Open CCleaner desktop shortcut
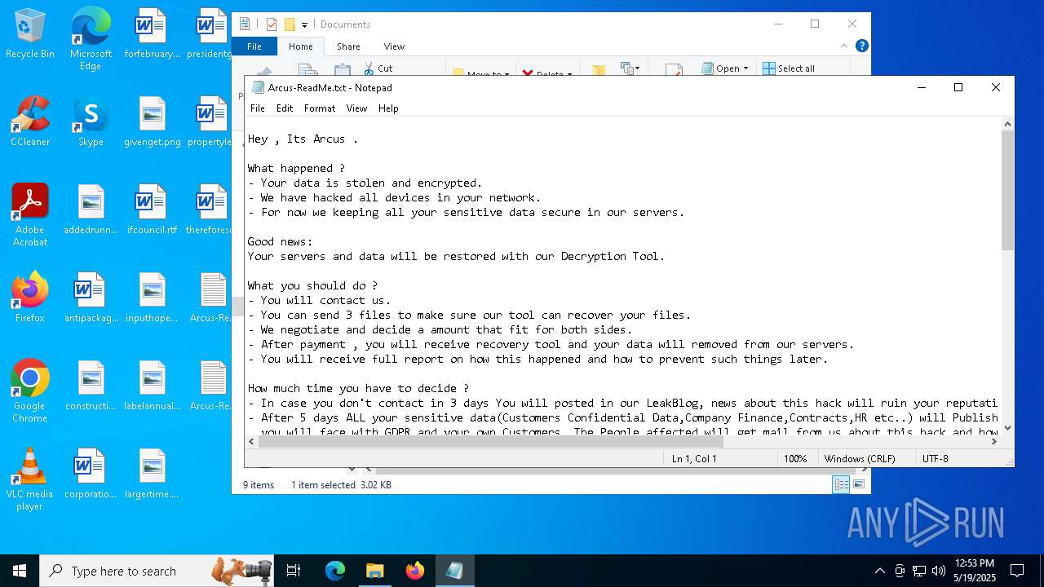Viewport: 1044px width, 587px height. click(x=30, y=121)
